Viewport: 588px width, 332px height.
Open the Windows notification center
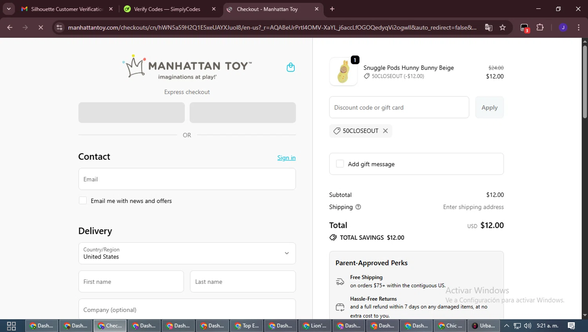coord(572,326)
